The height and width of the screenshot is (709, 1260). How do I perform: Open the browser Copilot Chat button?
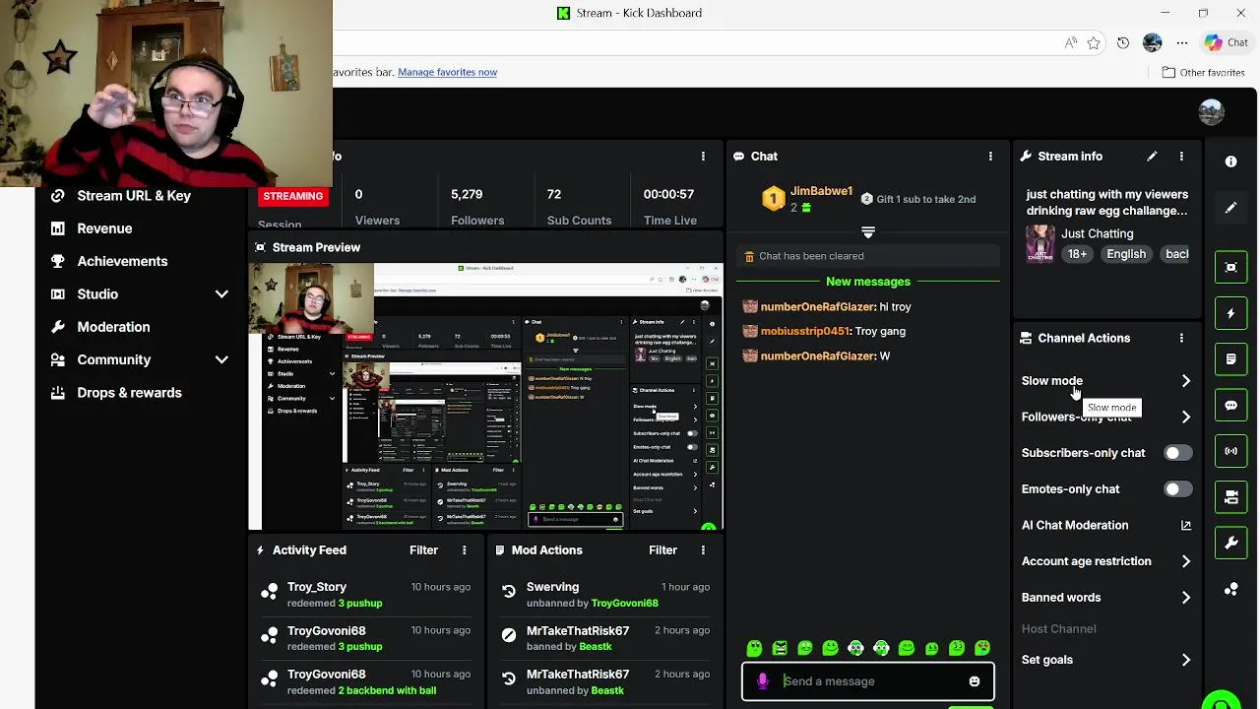click(x=1227, y=42)
